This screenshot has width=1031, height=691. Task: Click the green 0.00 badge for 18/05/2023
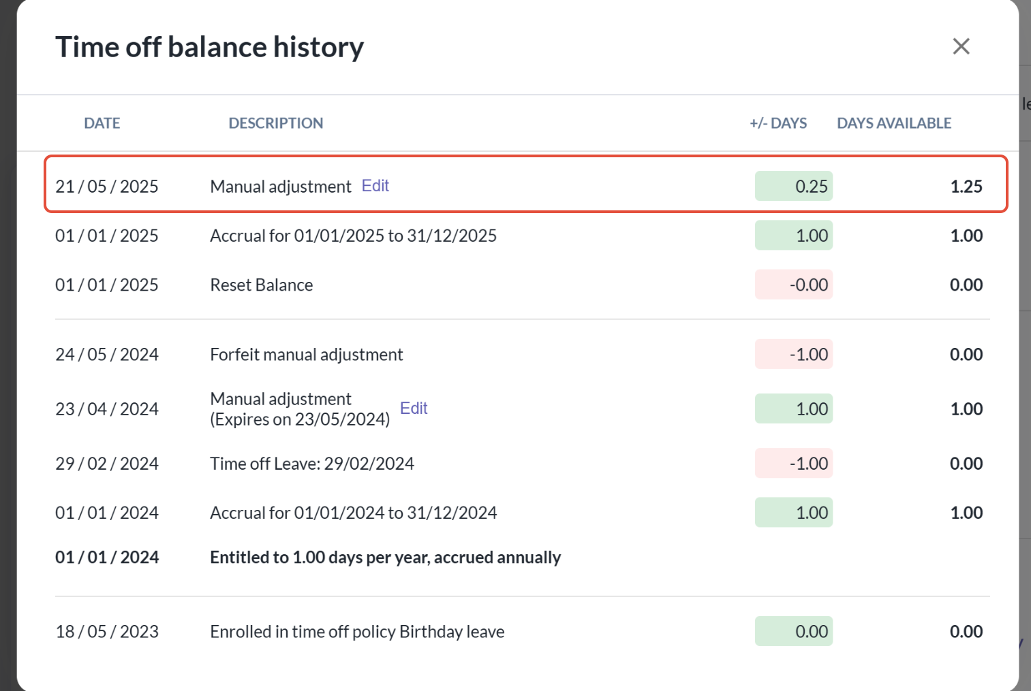click(x=794, y=632)
